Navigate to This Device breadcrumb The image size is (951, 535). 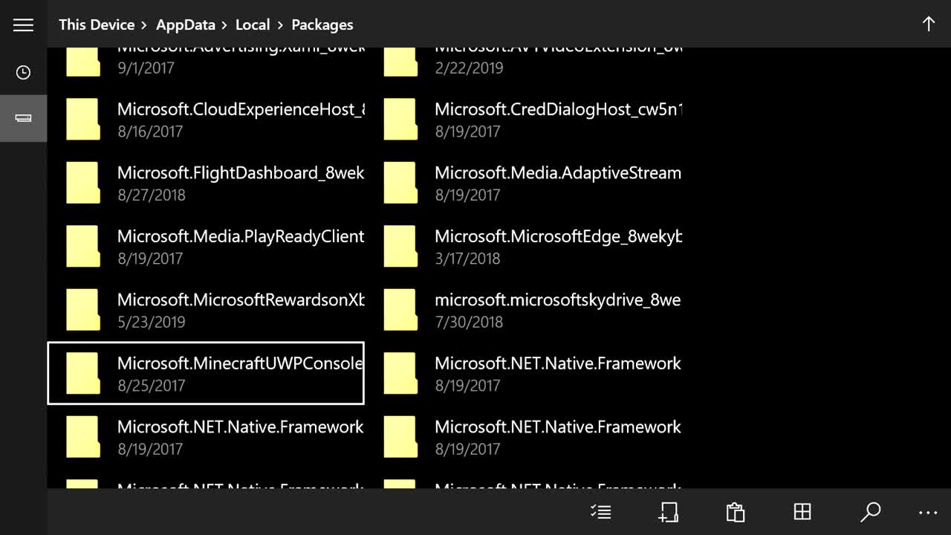coord(97,25)
